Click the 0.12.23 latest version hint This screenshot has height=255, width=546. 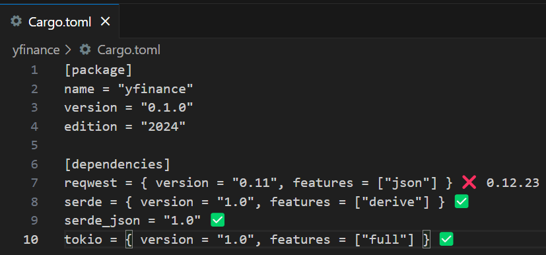coord(512,182)
